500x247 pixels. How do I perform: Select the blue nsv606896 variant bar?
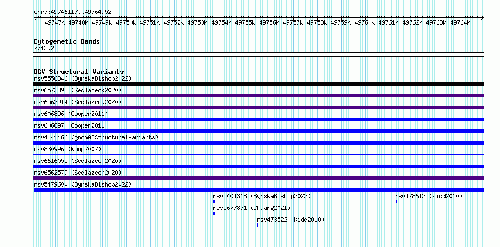(x=258, y=119)
